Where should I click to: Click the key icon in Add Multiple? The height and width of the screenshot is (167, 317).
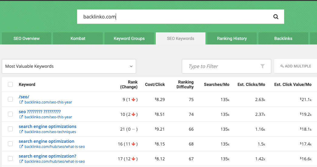pyautogui.click(x=282, y=66)
